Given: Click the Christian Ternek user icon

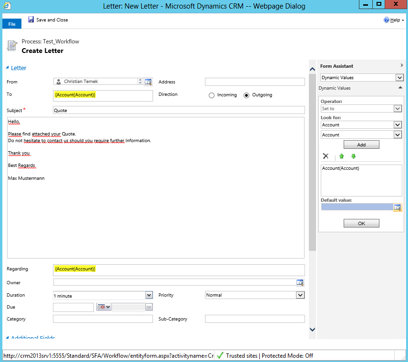Looking at the screenshot, I should coord(59,82).
